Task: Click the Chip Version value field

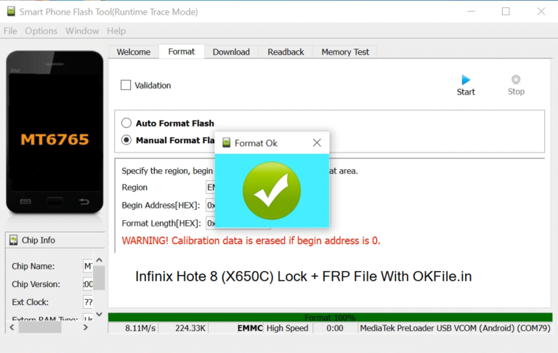Action: coord(88,284)
